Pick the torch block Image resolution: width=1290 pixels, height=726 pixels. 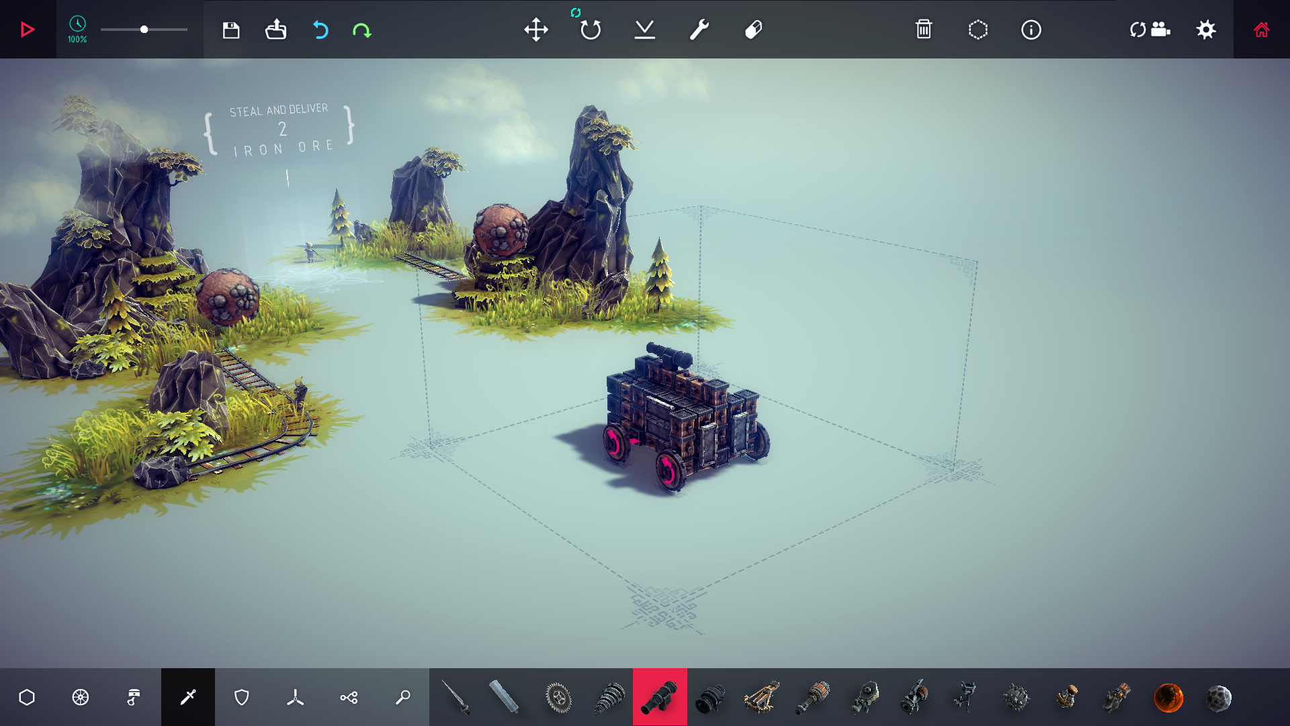pos(965,697)
